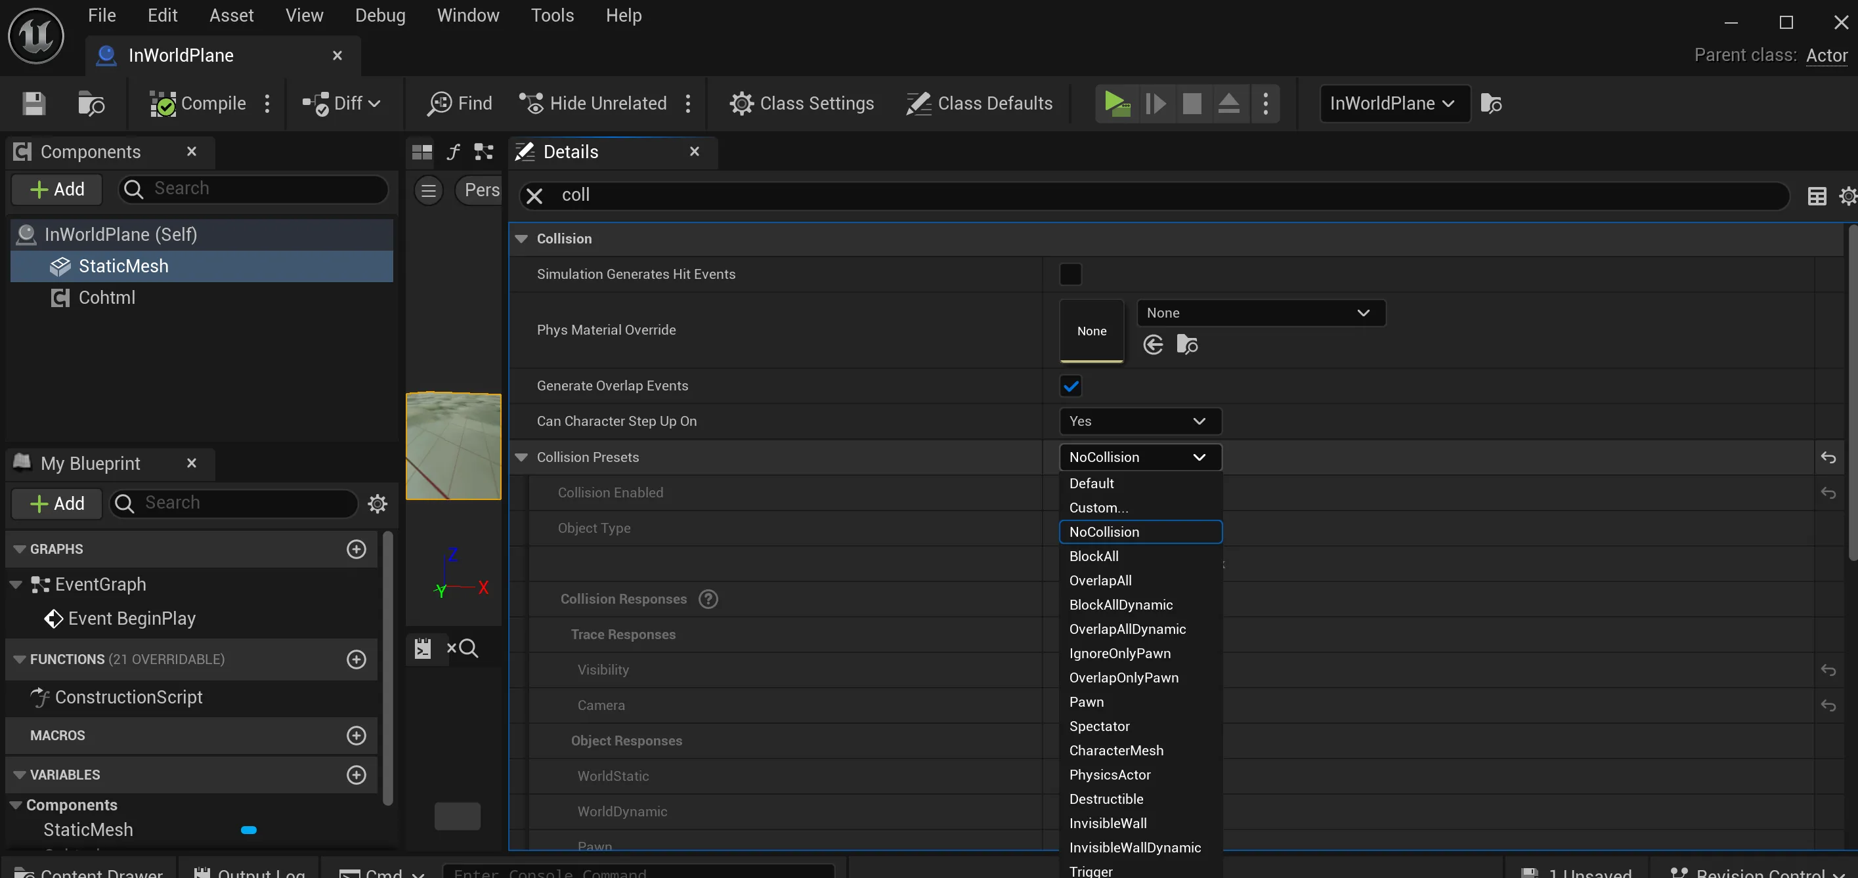Screen dimensions: 1858x878
Task: Toggle Simulation Generates Hit Events checkbox
Action: pyautogui.click(x=1069, y=275)
